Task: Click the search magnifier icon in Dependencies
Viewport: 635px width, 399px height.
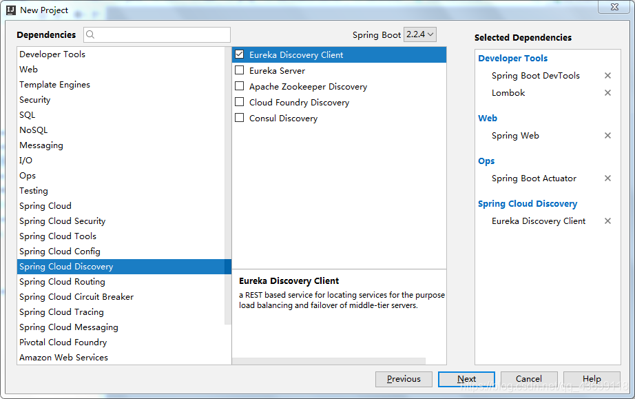Action: (x=90, y=35)
